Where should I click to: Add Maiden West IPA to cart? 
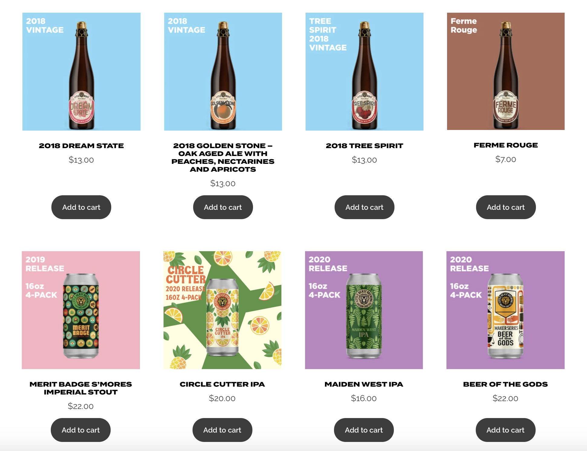(364, 430)
